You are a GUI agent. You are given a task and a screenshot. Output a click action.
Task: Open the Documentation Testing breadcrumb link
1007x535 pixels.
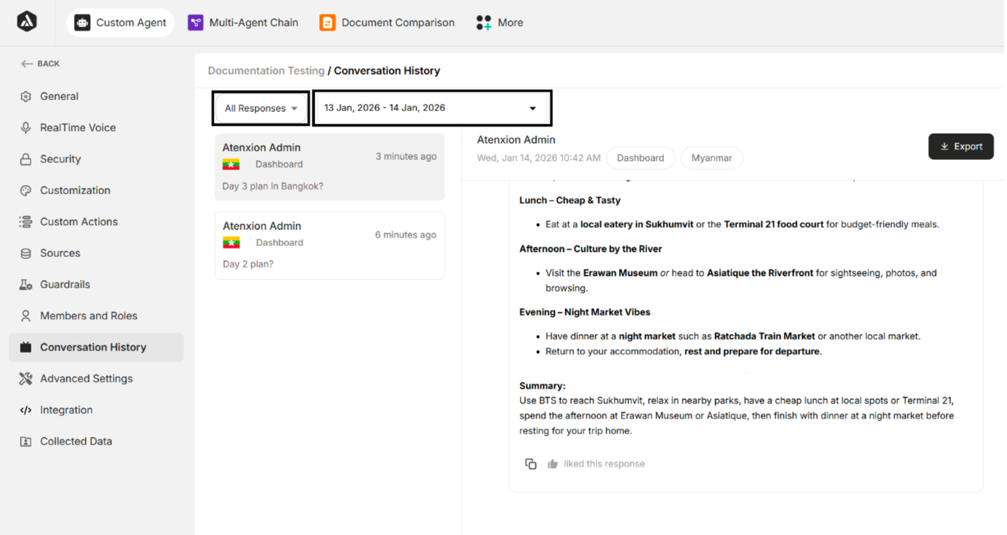coord(266,71)
